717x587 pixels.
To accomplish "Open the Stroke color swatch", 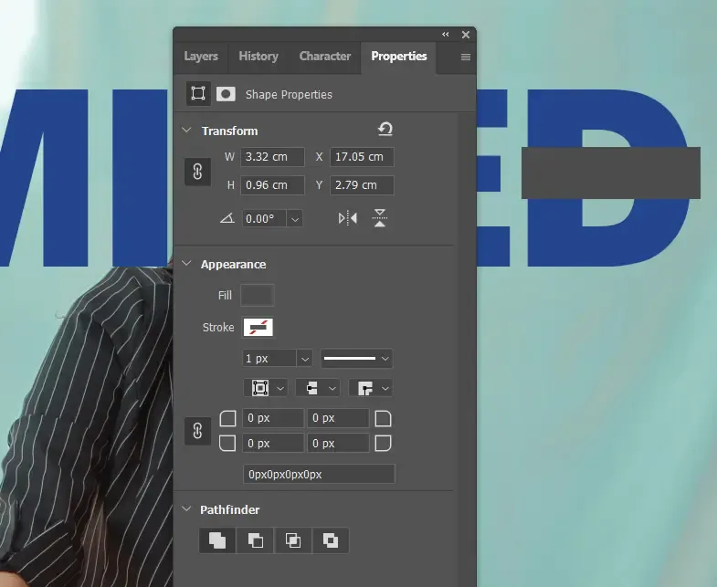I will click(x=258, y=328).
